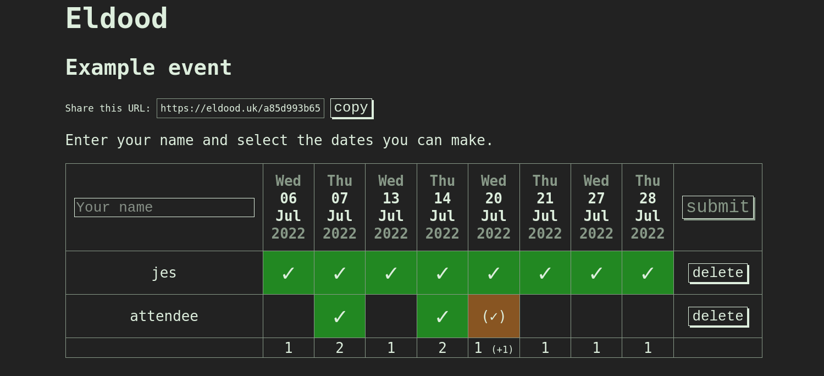Click attendee's green checkmark for Thu 07 Jul

coord(340,316)
